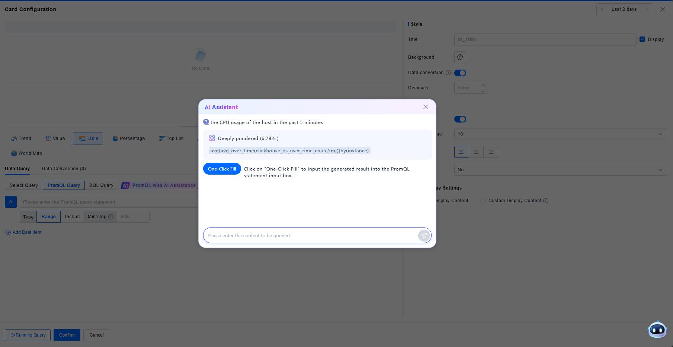673x347 pixels.
Task: Uncheck the Display title checkbox
Action: click(642, 39)
